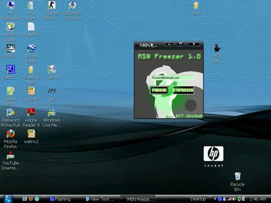This screenshot has width=271, height=203.
Task: Open cs16full desktop icon
Action: (10, 51)
